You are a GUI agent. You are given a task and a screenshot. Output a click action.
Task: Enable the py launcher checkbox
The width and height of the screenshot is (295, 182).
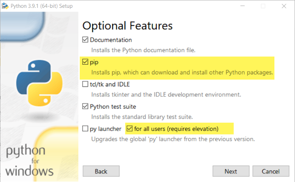pos(85,128)
